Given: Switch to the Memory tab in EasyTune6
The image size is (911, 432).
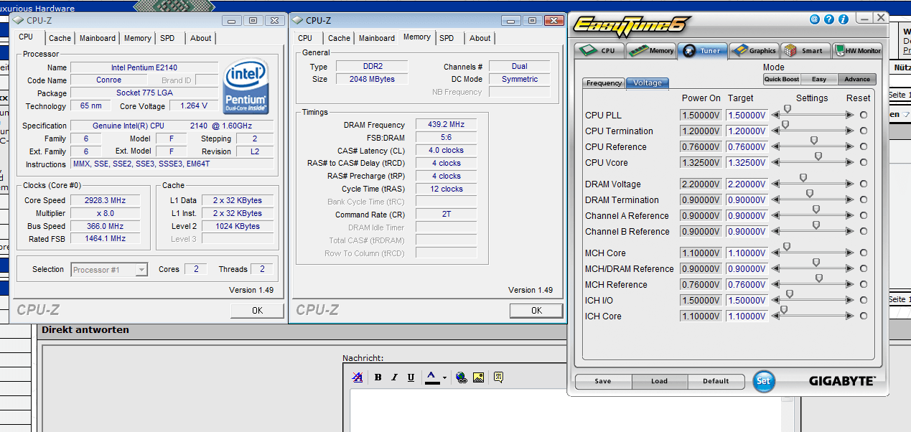Looking at the screenshot, I should click(652, 50).
